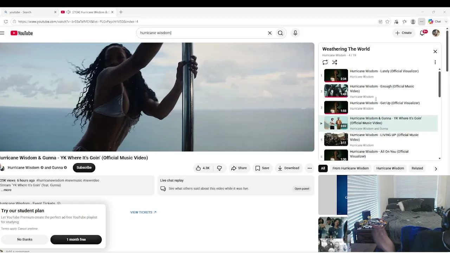Open the browser media control icon

(396, 21)
